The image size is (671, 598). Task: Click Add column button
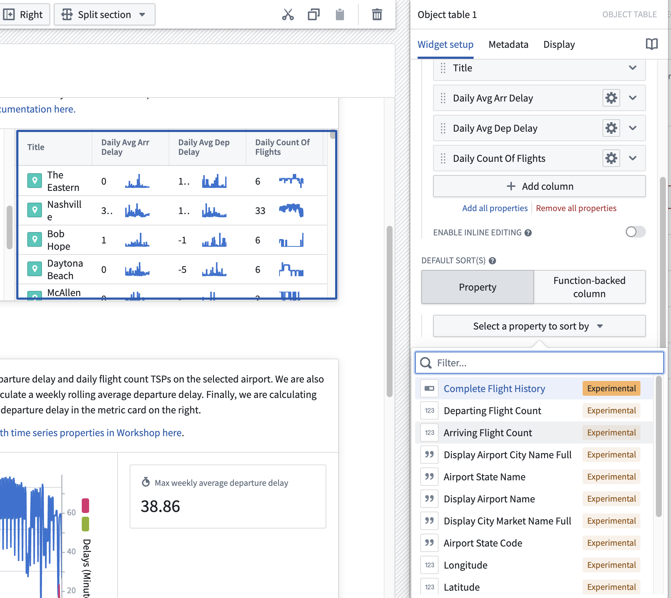click(x=539, y=186)
